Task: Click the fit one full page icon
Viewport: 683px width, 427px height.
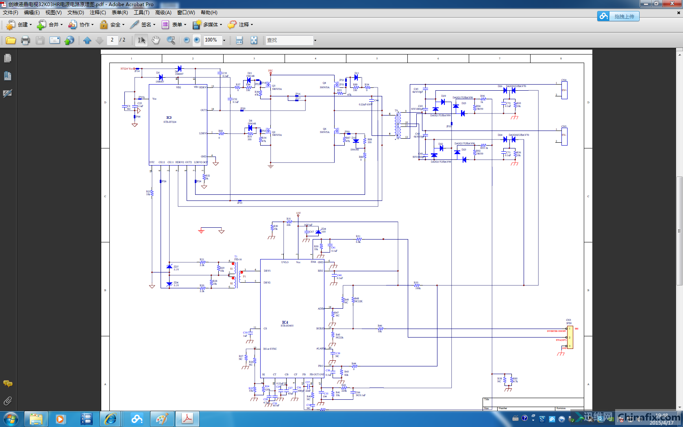Action: tap(254, 40)
